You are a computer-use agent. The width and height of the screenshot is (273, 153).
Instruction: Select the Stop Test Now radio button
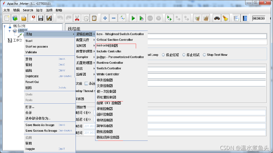tap(204, 55)
